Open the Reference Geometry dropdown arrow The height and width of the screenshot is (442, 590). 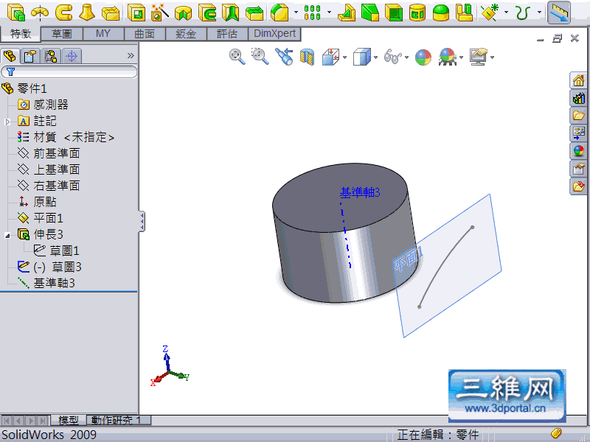[x=506, y=13]
